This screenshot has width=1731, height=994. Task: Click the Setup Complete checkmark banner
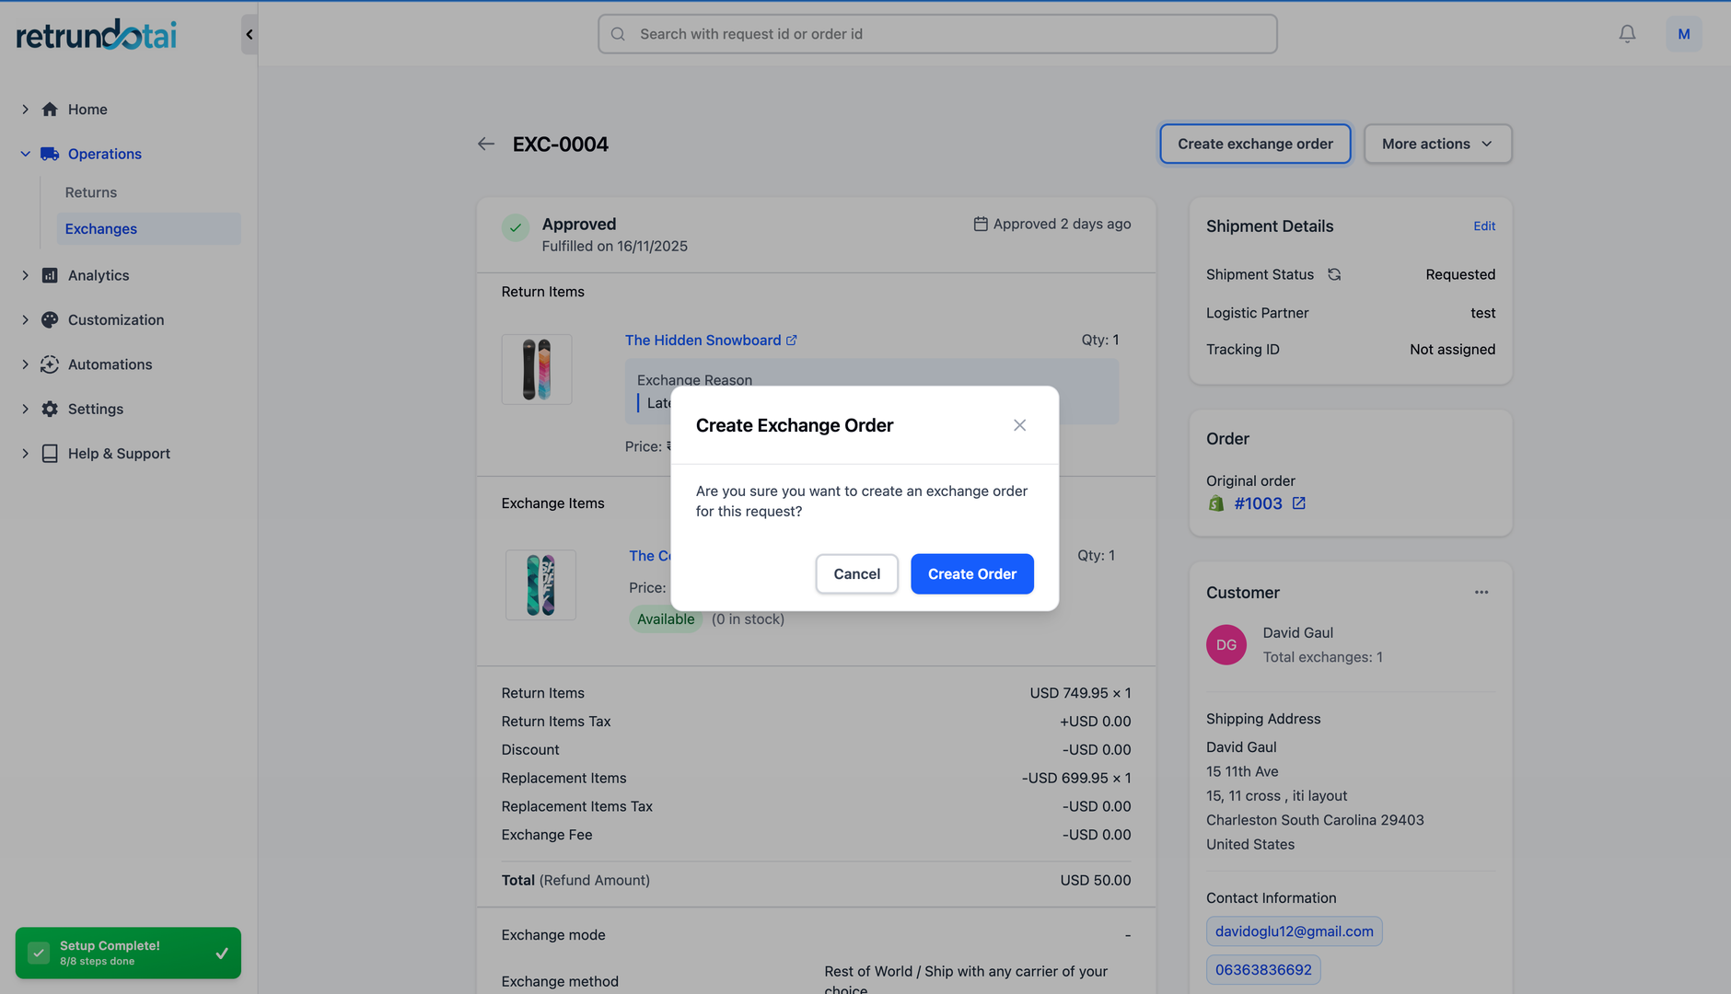click(x=128, y=953)
